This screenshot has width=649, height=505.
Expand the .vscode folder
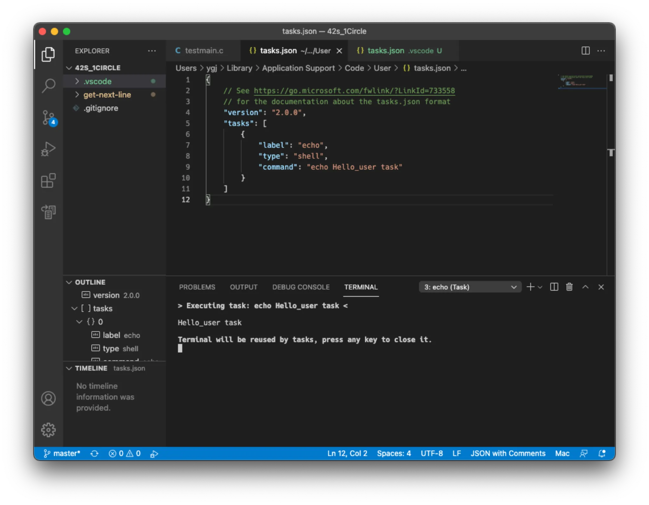pos(97,81)
